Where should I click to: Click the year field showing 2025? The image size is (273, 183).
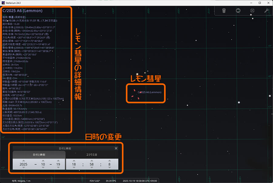tap(23, 164)
